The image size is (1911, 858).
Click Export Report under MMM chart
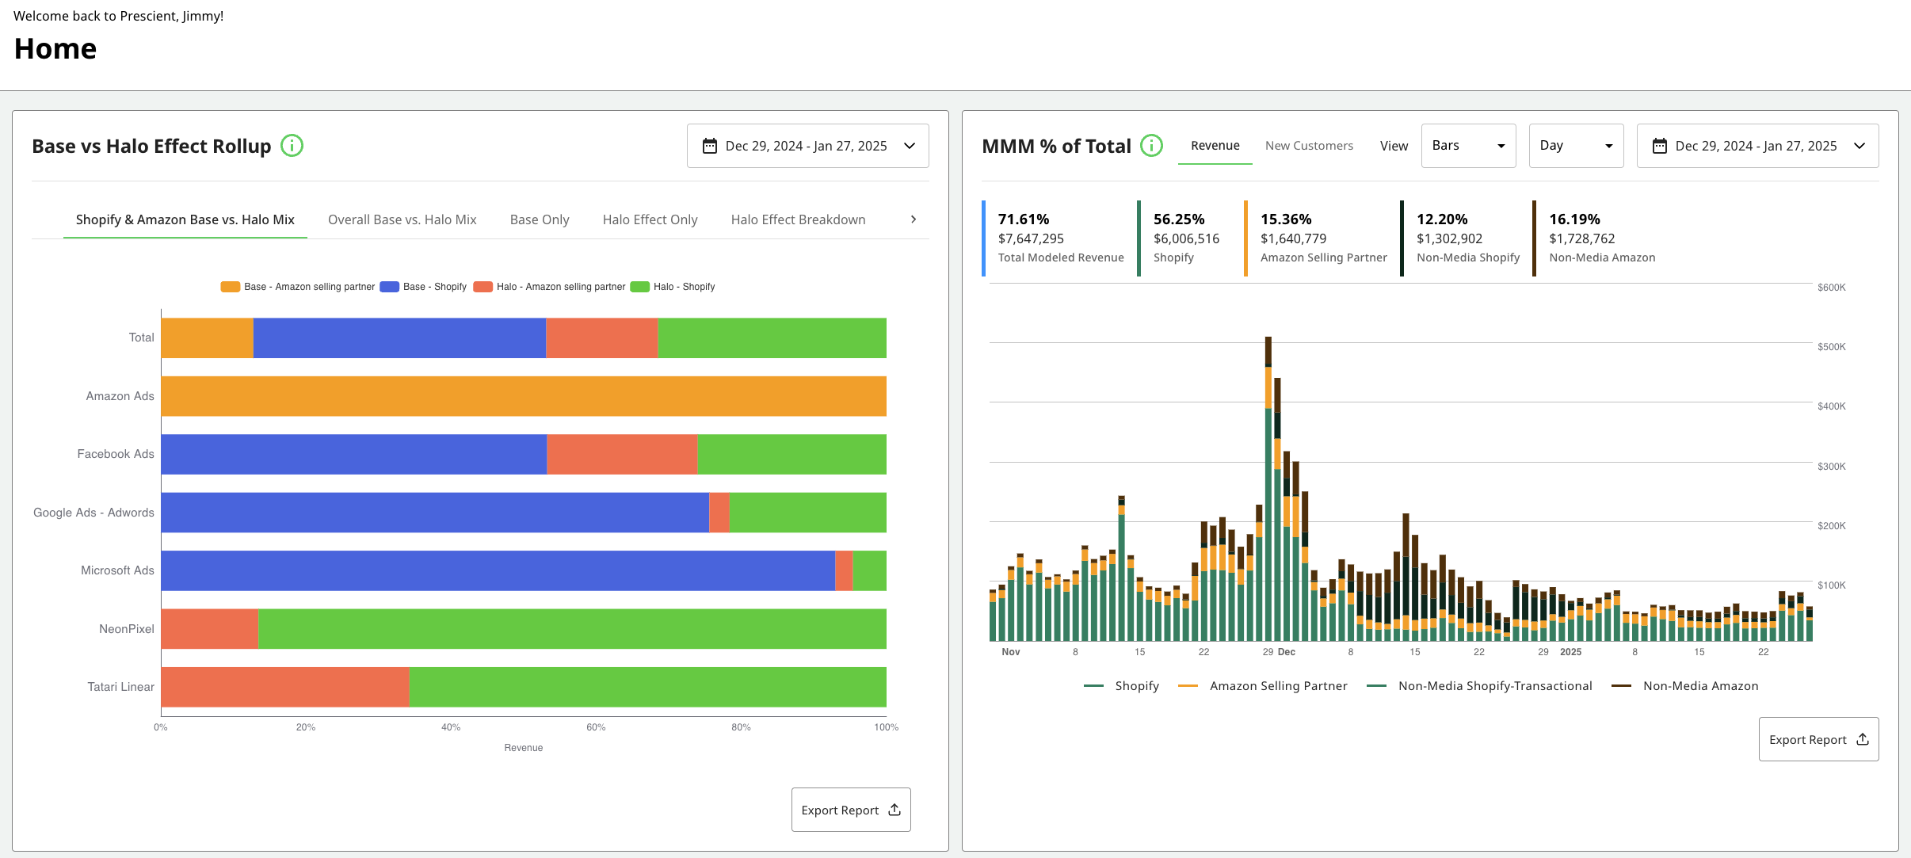tap(1818, 739)
